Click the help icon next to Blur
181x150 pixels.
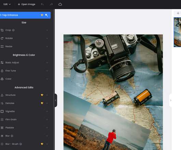tap(12, 136)
